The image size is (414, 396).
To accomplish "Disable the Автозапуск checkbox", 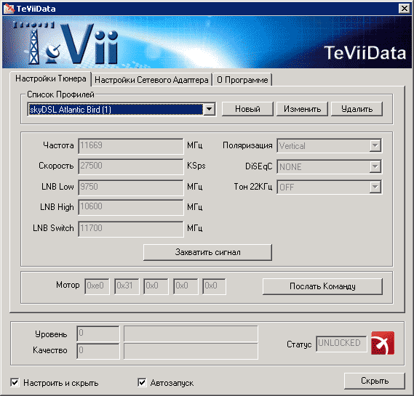I will click(142, 382).
